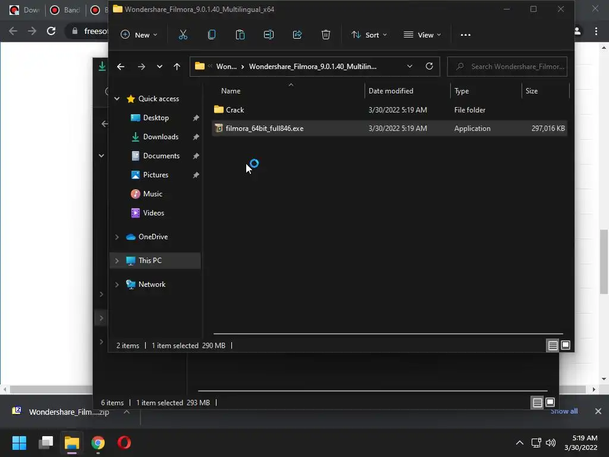Open Chrome from the taskbar

(98, 443)
